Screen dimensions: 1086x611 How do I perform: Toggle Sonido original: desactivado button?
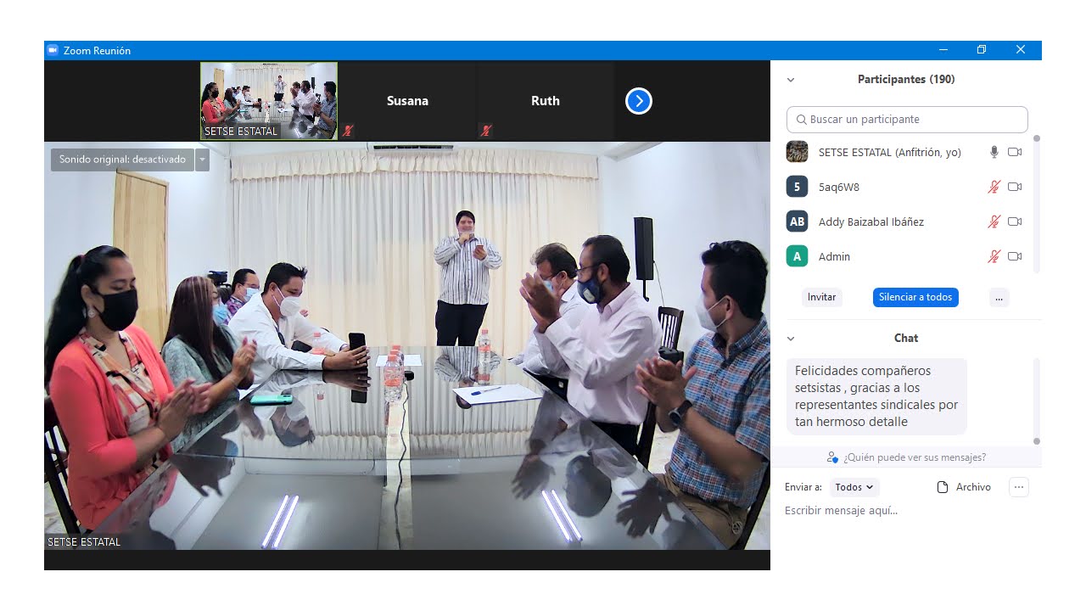(x=122, y=160)
